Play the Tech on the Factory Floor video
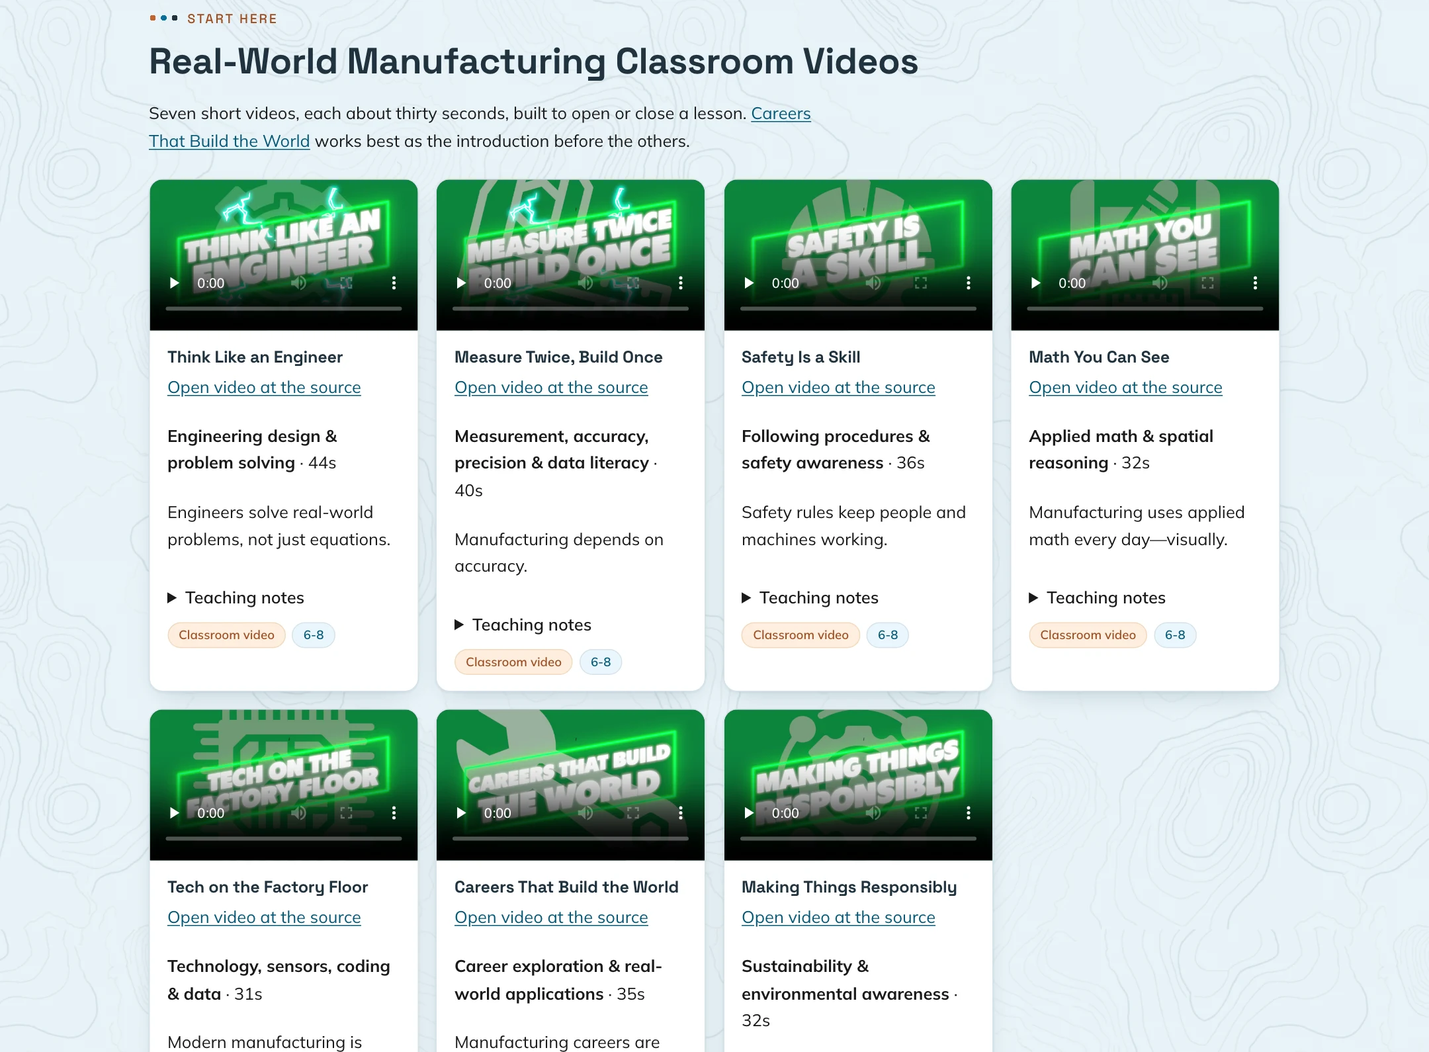Image resolution: width=1429 pixels, height=1052 pixels. coord(175,812)
